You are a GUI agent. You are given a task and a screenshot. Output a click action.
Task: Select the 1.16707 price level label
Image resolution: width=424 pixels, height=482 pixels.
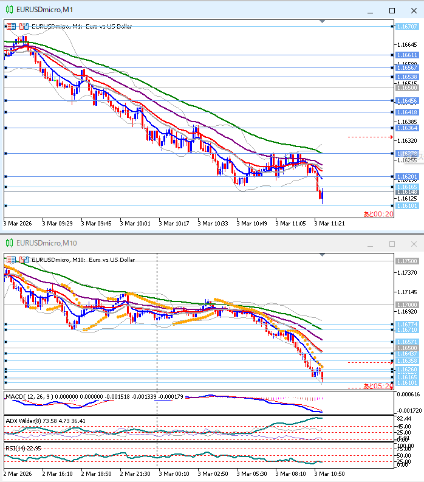406,27
